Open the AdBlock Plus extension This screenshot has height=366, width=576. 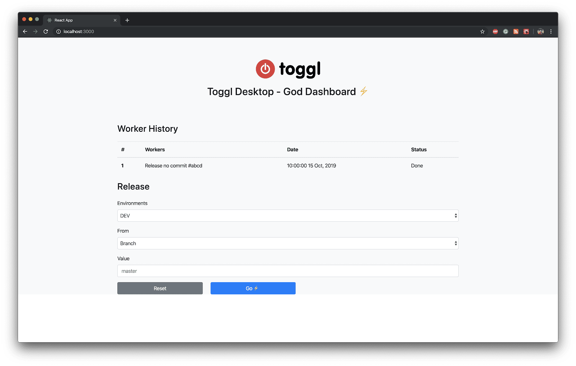click(495, 32)
